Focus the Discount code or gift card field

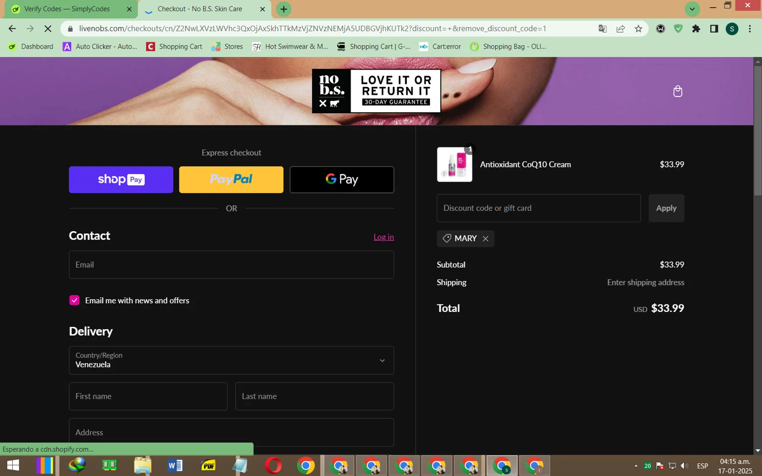click(x=538, y=208)
